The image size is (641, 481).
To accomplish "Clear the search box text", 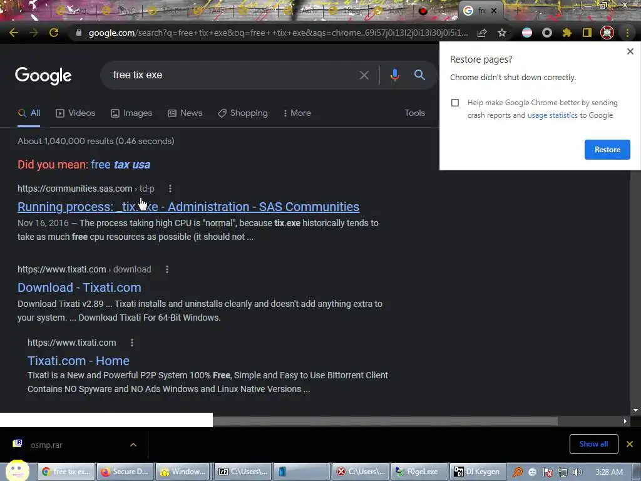I will [364, 75].
